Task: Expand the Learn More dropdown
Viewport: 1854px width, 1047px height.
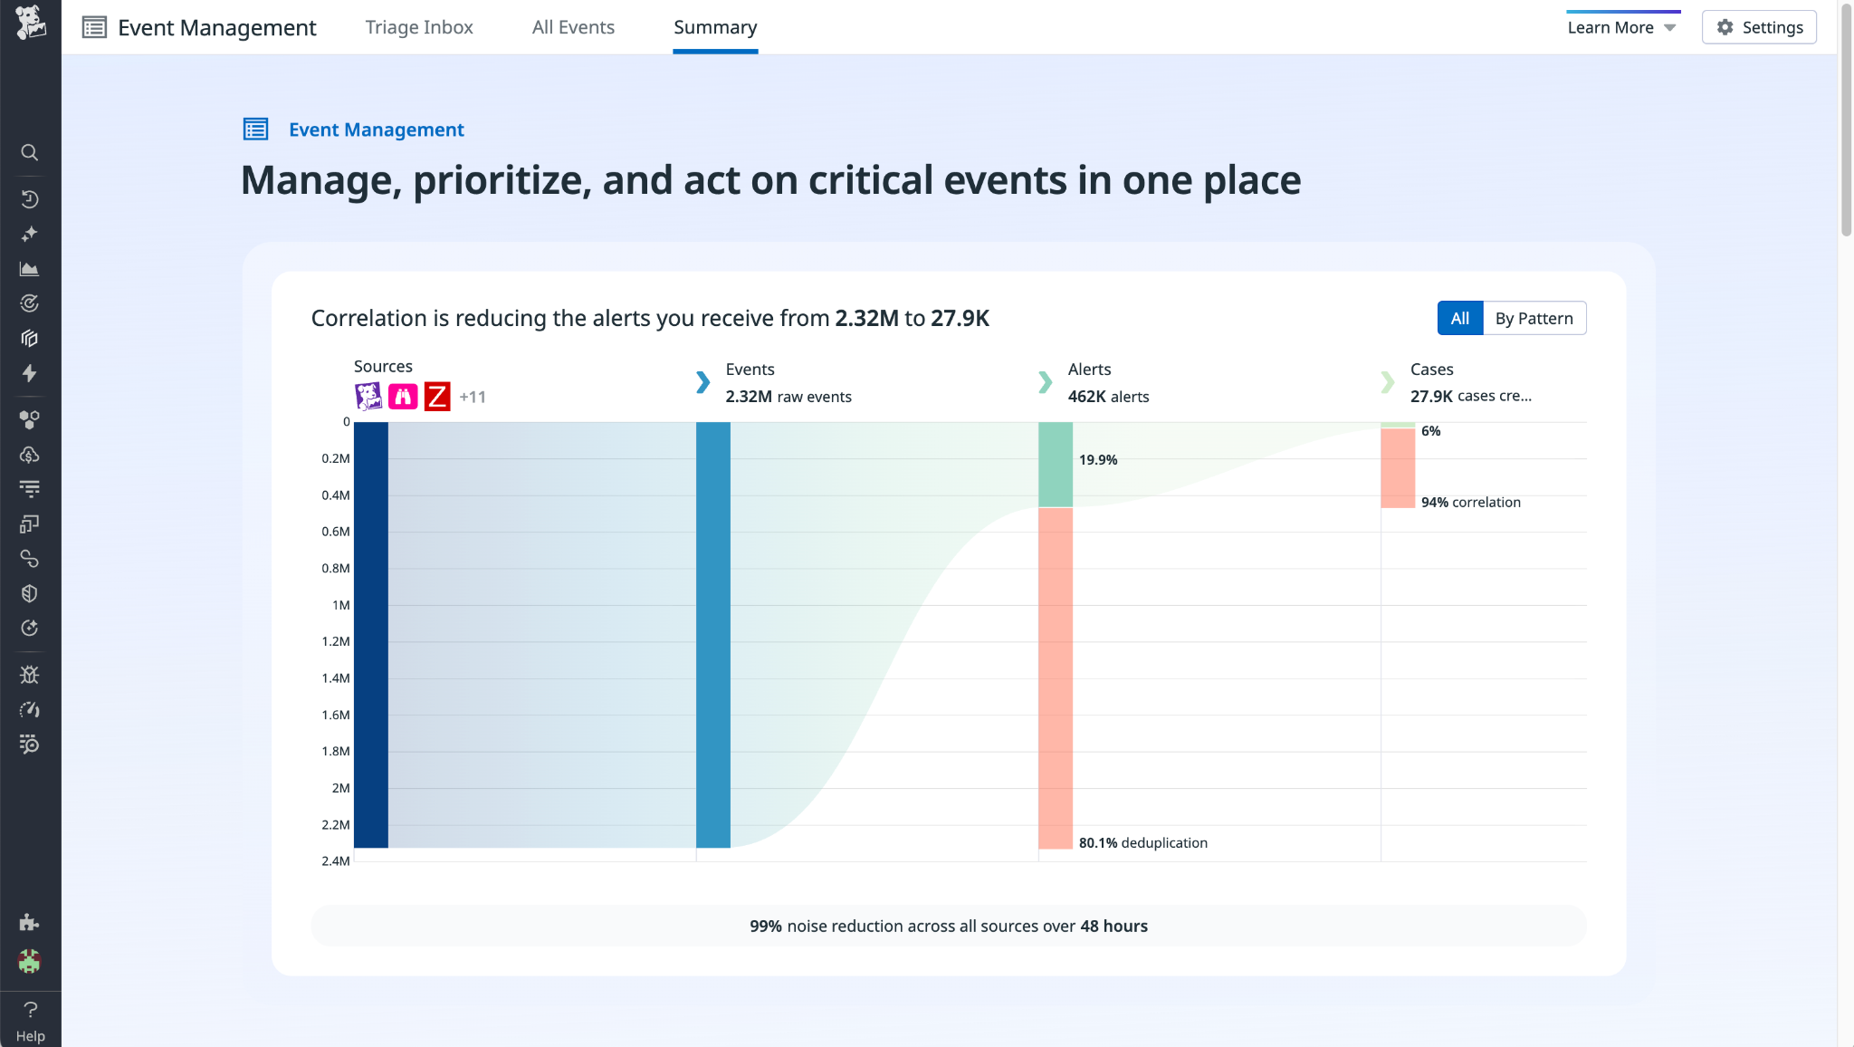Action: (x=1620, y=27)
